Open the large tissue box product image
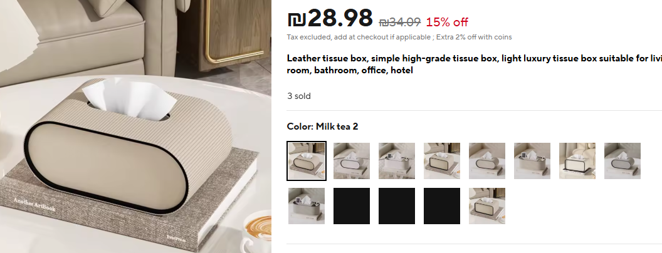The image size is (662, 253). point(135,126)
